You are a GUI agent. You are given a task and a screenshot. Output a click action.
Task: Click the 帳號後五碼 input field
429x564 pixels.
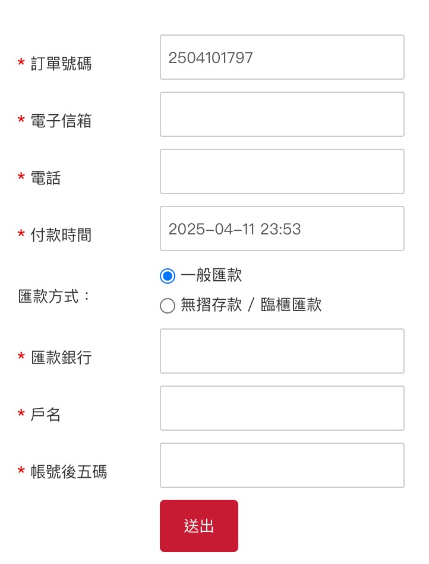click(x=282, y=465)
